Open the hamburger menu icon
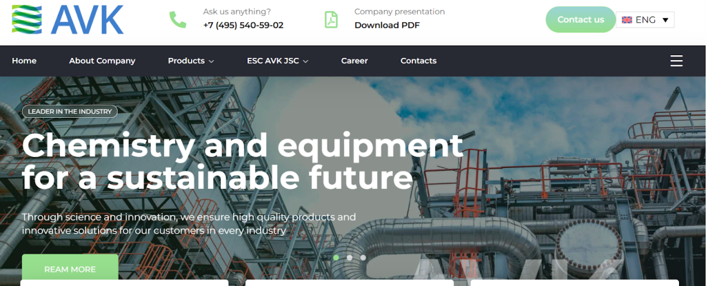706x286 pixels. (676, 61)
